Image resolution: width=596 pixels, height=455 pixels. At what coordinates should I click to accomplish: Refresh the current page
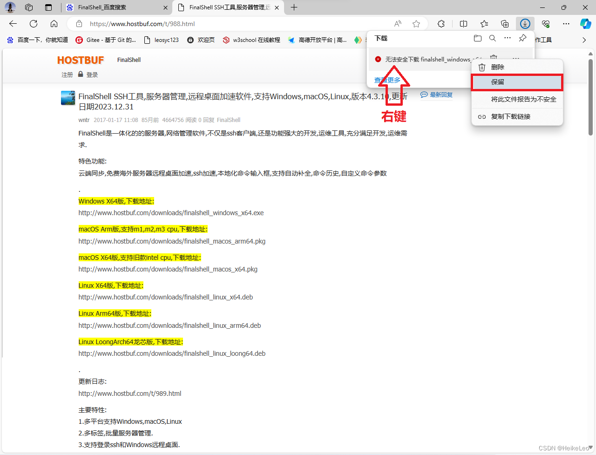[34, 24]
